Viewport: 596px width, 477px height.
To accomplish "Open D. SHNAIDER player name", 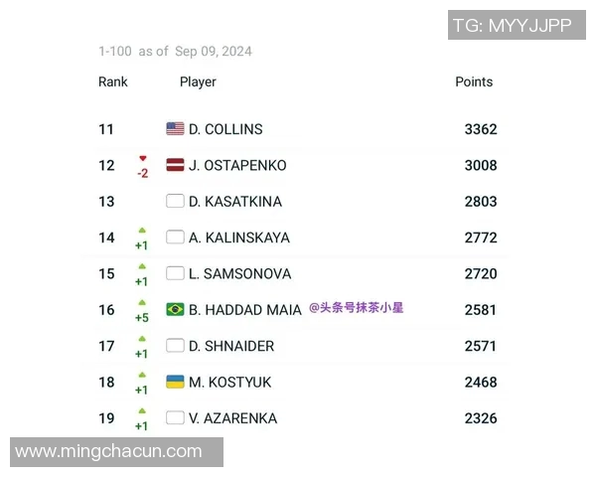I will click(231, 346).
